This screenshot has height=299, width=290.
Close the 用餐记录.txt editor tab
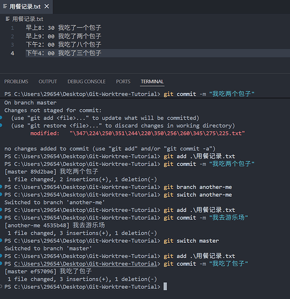point(47,7)
